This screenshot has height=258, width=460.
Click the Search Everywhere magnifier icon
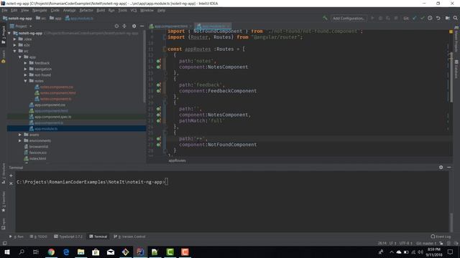[455, 18]
